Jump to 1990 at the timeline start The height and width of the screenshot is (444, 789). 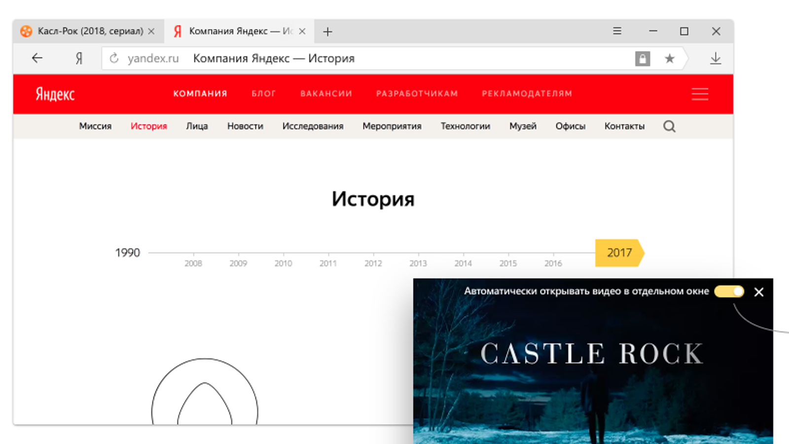pos(127,253)
